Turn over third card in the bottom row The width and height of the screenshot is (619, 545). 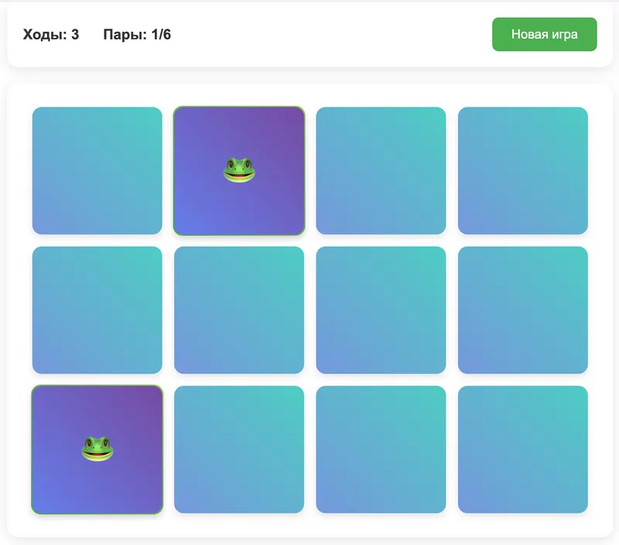tap(381, 450)
